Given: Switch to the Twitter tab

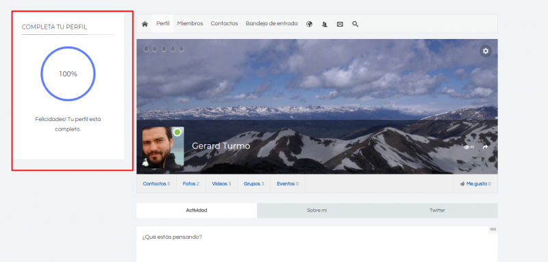Looking at the screenshot, I should tap(437, 211).
